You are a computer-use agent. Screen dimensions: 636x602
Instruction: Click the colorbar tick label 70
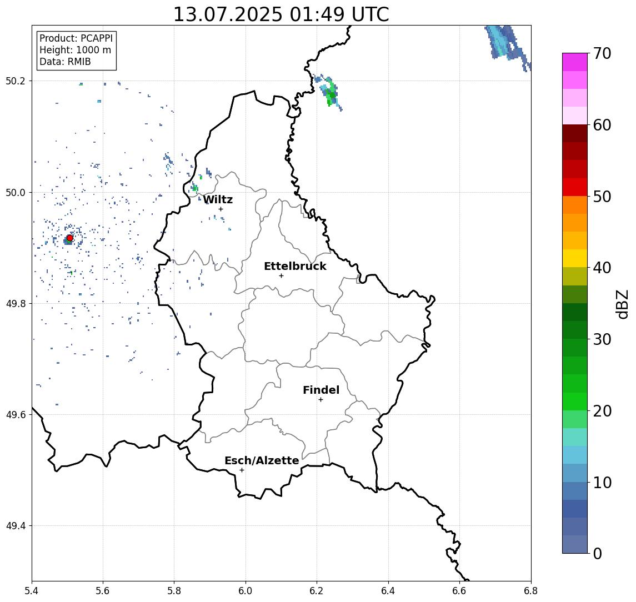602,53
